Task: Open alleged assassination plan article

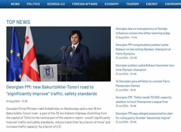Action: tap(144, 116)
